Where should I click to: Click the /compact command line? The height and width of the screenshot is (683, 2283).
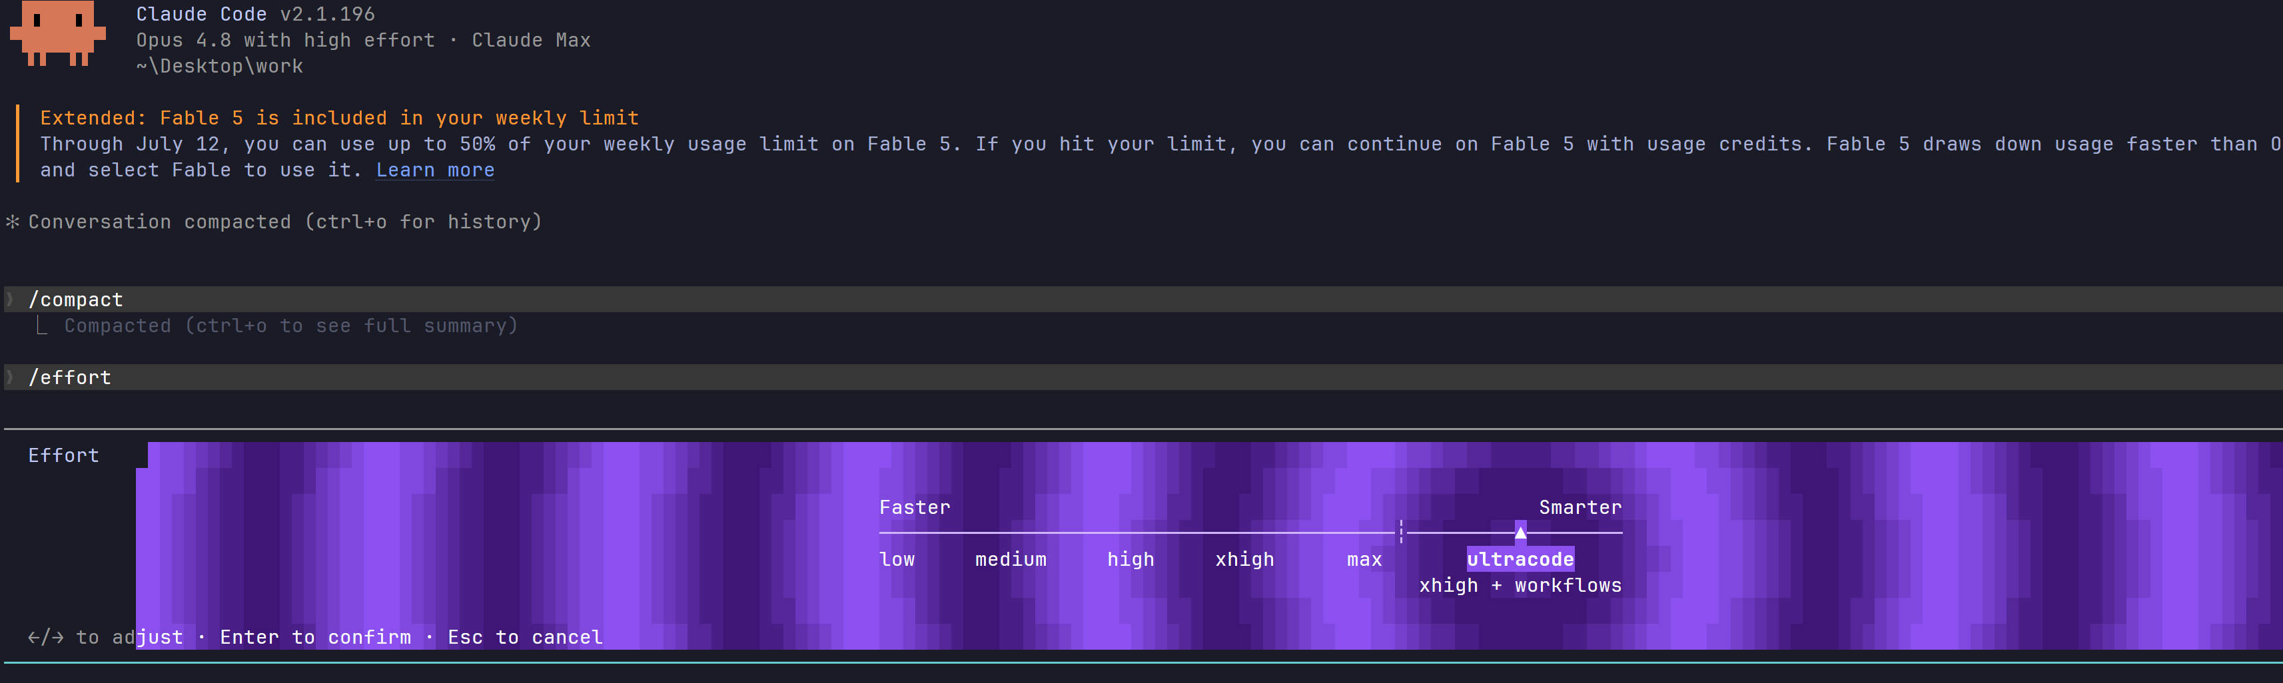pos(1142,300)
